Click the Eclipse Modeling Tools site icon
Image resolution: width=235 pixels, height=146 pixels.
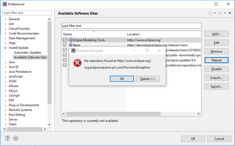pos(70,40)
